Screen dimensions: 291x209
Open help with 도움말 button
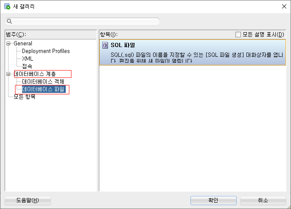click(28, 201)
